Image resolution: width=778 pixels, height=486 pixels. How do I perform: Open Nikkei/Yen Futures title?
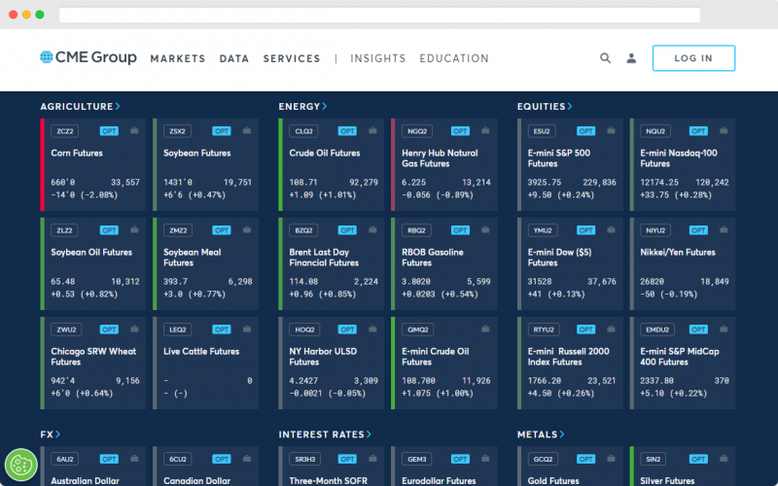tap(678, 253)
